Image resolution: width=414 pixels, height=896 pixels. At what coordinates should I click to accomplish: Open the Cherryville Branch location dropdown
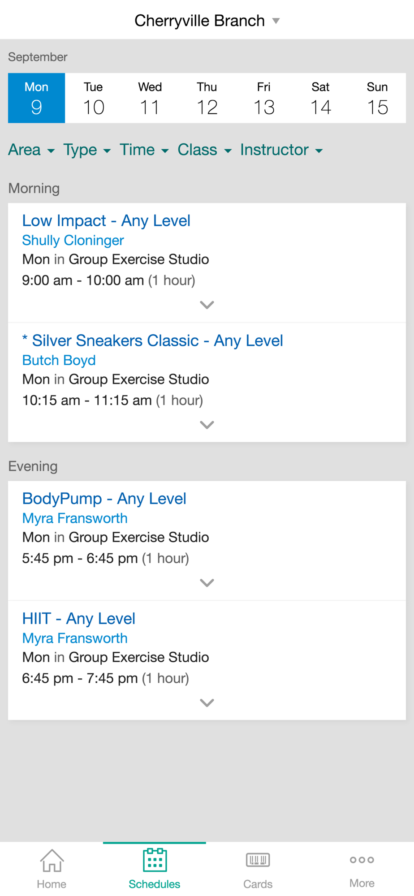pos(207,21)
